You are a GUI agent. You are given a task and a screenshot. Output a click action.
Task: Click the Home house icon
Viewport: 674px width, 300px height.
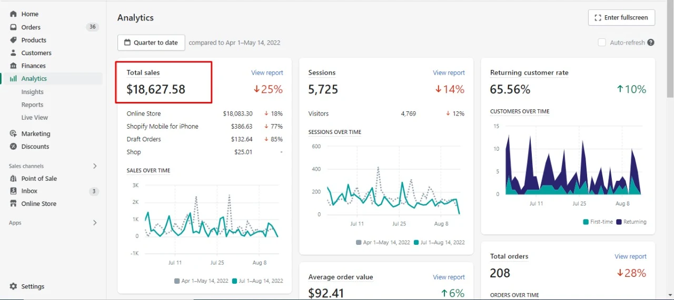click(x=13, y=14)
